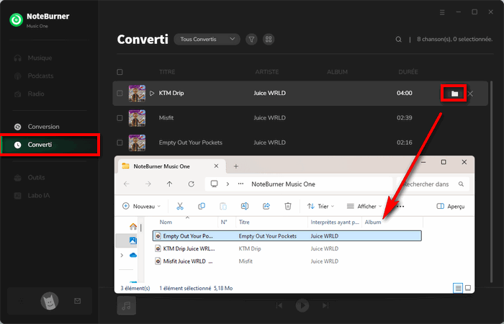Click the KTM Drip album art thumbnail
Image resolution: width=504 pixels, height=324 pixels.
137,93
